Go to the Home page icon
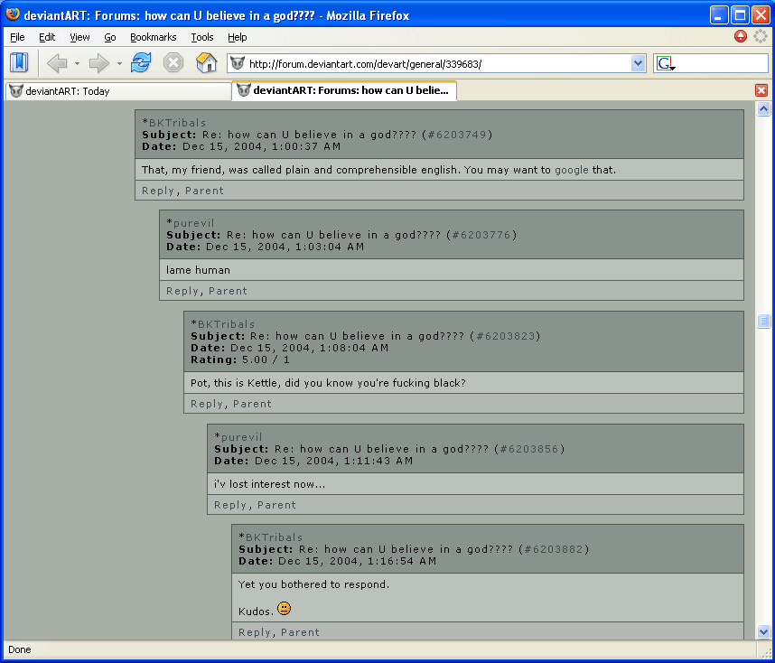Screen dimensions: 775x663 [207, 63]
